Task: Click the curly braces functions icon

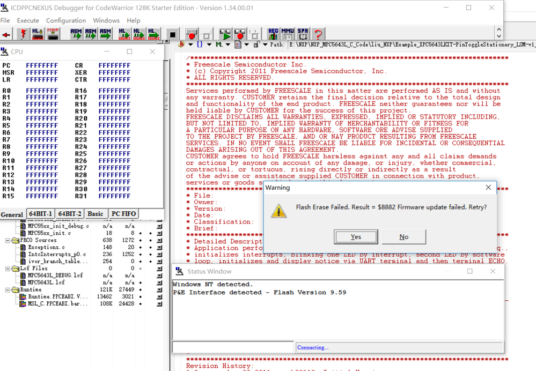Action: coord(200,44)
